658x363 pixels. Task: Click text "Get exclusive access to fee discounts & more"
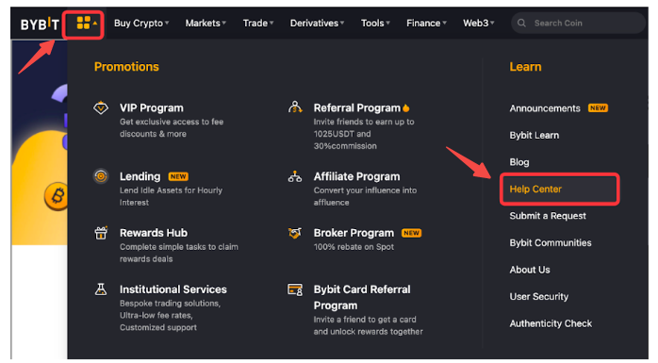point(172,127)
